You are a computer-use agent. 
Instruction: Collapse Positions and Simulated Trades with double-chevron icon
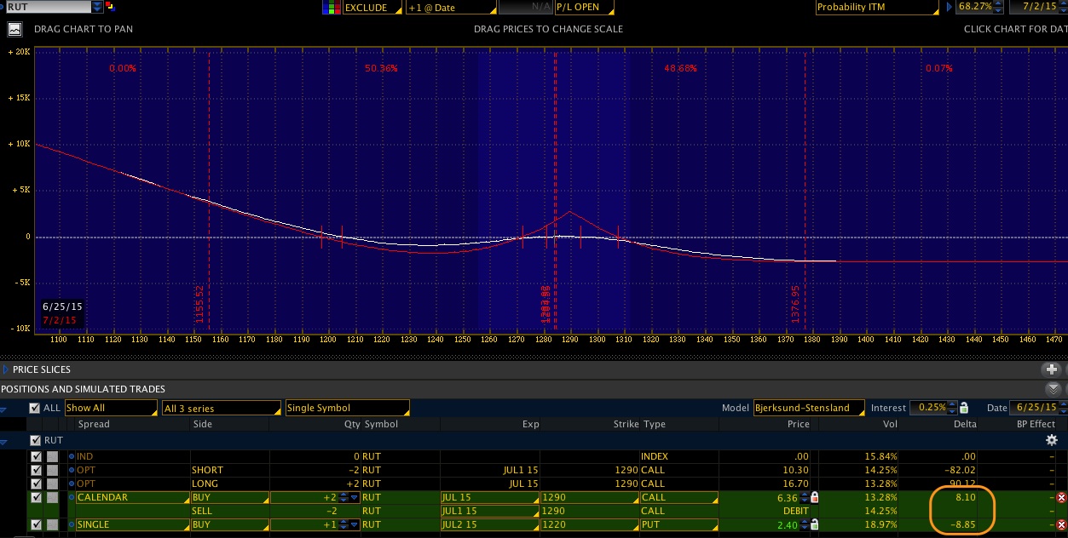coord(1052,388)
